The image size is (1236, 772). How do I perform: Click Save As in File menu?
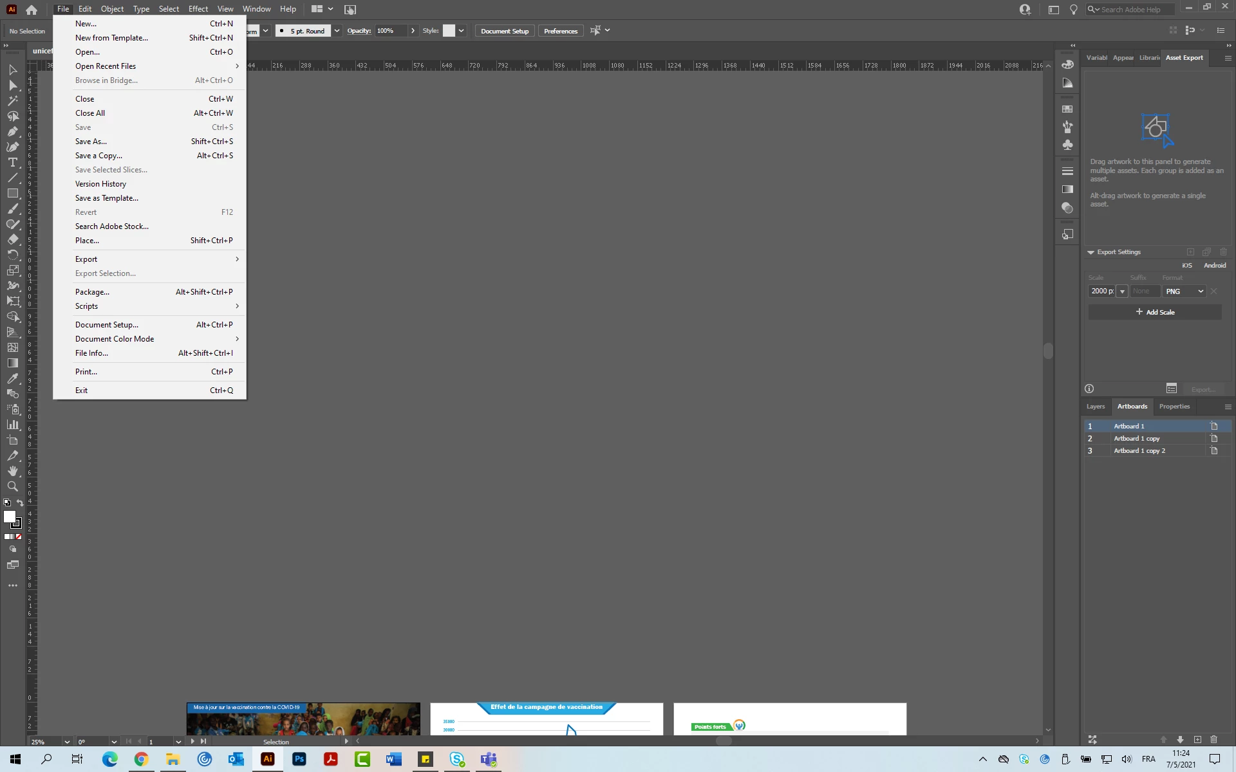click(91, 142)
